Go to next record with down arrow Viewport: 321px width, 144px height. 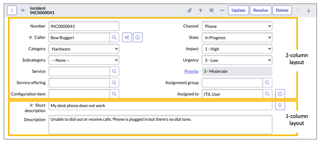pos(309,10)
